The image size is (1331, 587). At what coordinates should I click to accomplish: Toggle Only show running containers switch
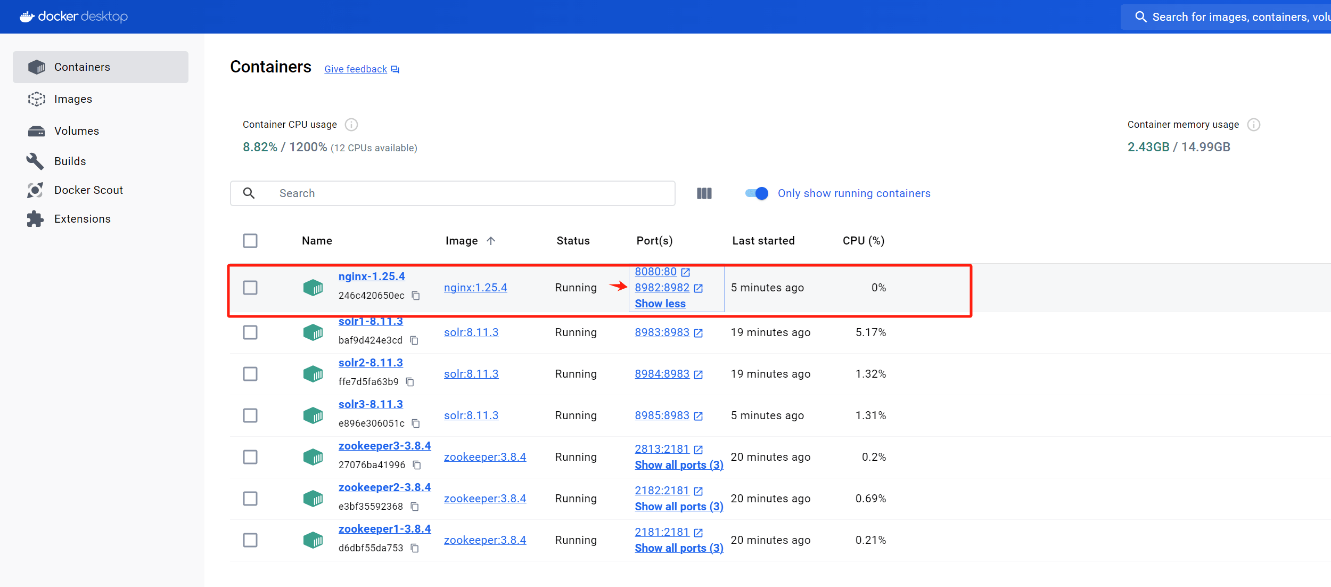click(x=757, y=193)
